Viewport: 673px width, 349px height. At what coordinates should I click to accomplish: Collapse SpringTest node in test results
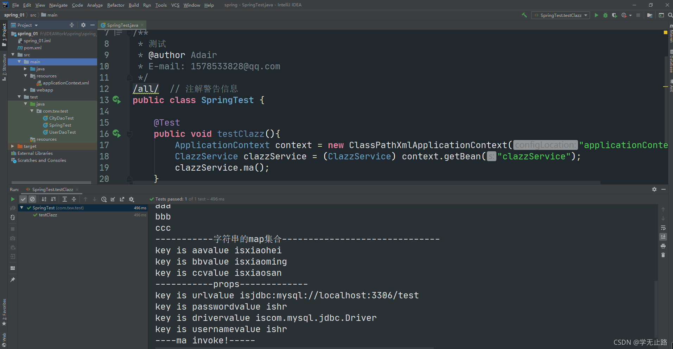(22, 208)
